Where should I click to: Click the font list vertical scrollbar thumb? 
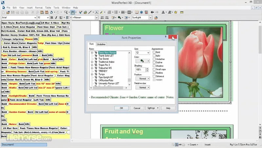pos(129,80)
